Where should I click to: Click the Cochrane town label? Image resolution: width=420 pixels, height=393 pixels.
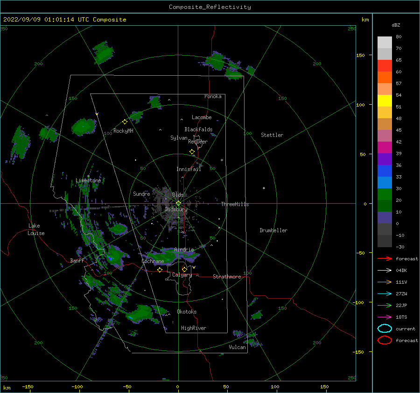153,261
